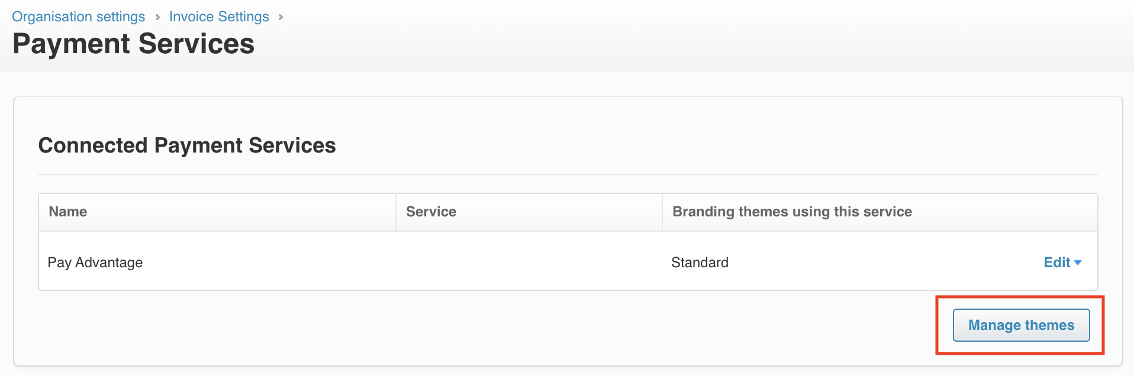
Task: Click the blue triangle arrow beside Edit
Action: click(x=1078, y=262)
